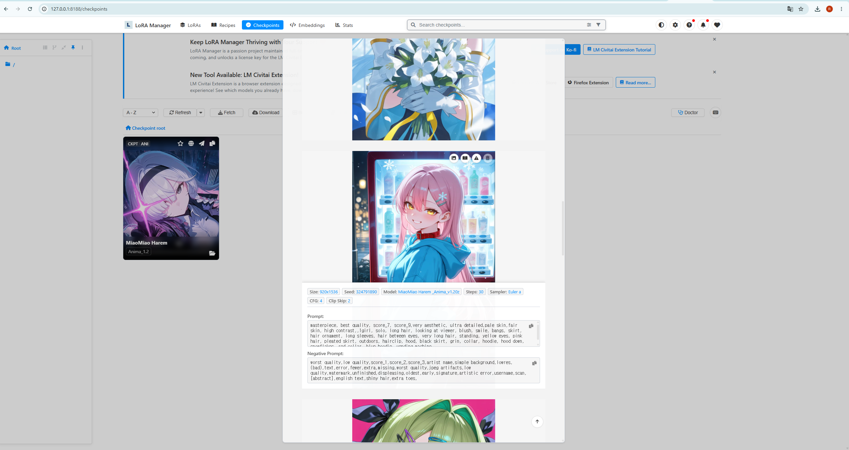The image size is (849, 450).
Task: Set the pink-haired image as preview
Action: [454, 158]
